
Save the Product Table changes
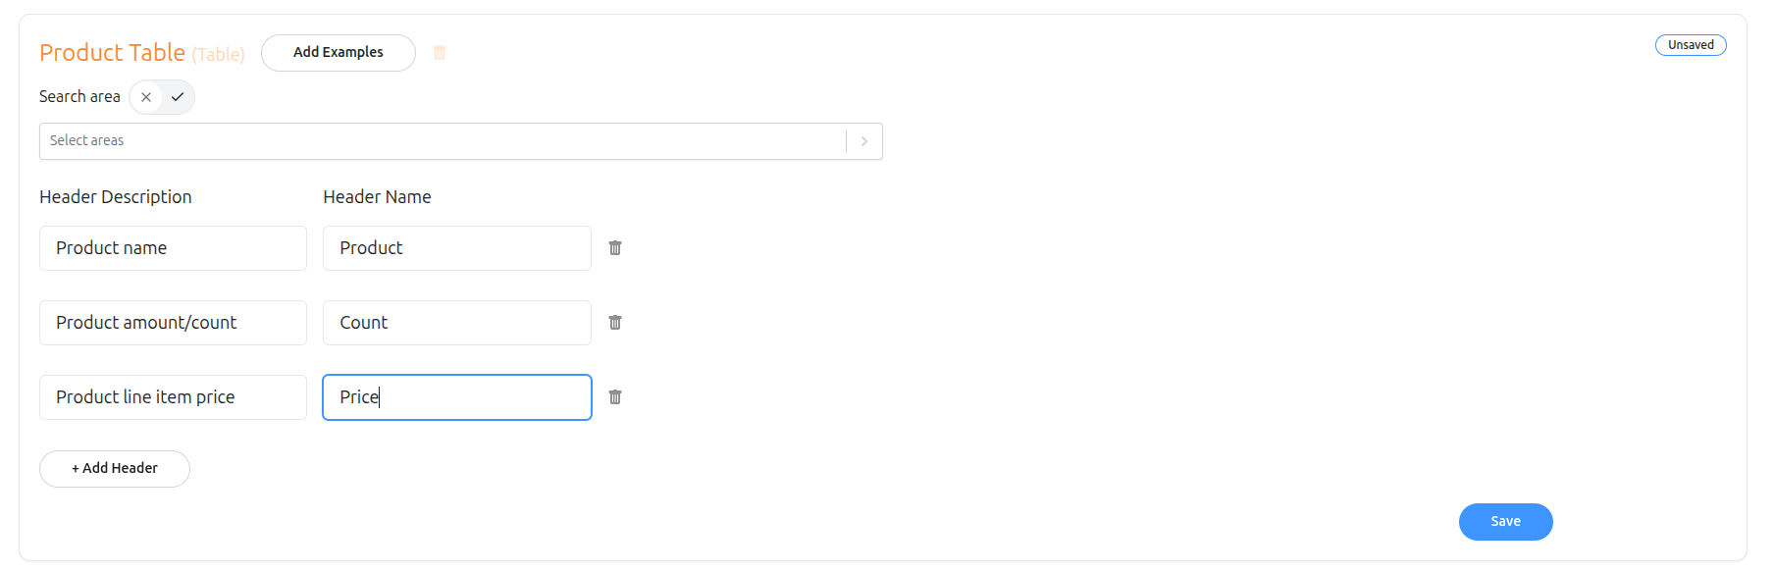pos(1505,522)
